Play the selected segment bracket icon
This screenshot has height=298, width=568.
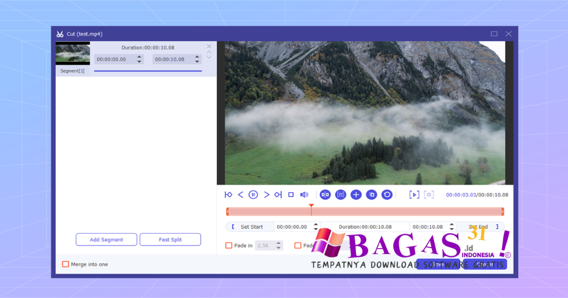[x=414, y=195]
